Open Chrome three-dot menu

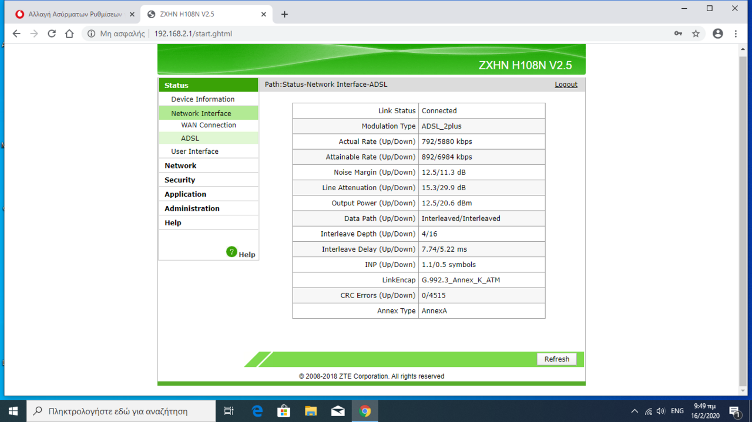736,33
